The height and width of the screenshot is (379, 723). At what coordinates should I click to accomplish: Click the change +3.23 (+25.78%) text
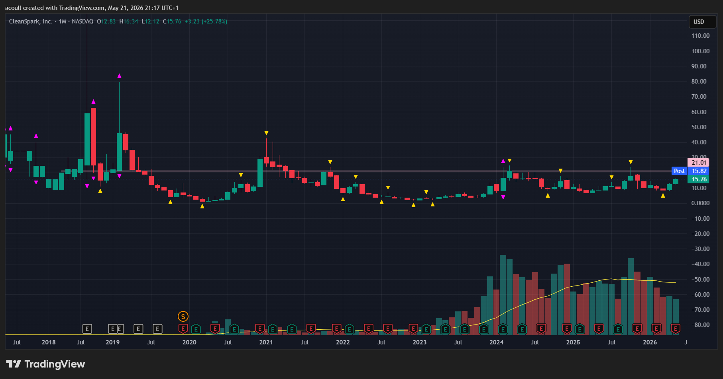[x=206, y=21]
